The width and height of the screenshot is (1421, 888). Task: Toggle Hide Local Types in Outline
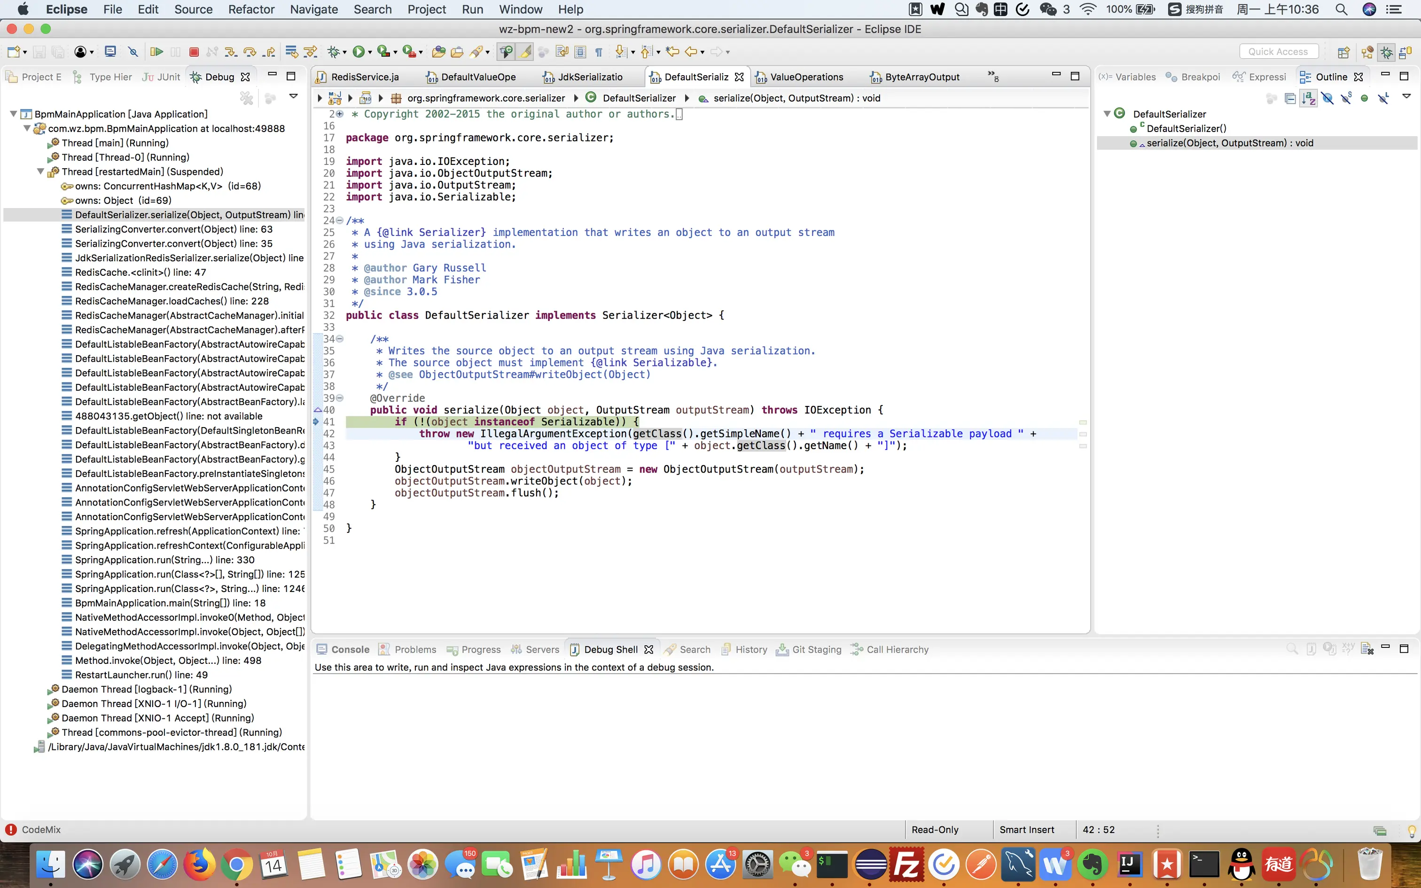click(1383, 98)
